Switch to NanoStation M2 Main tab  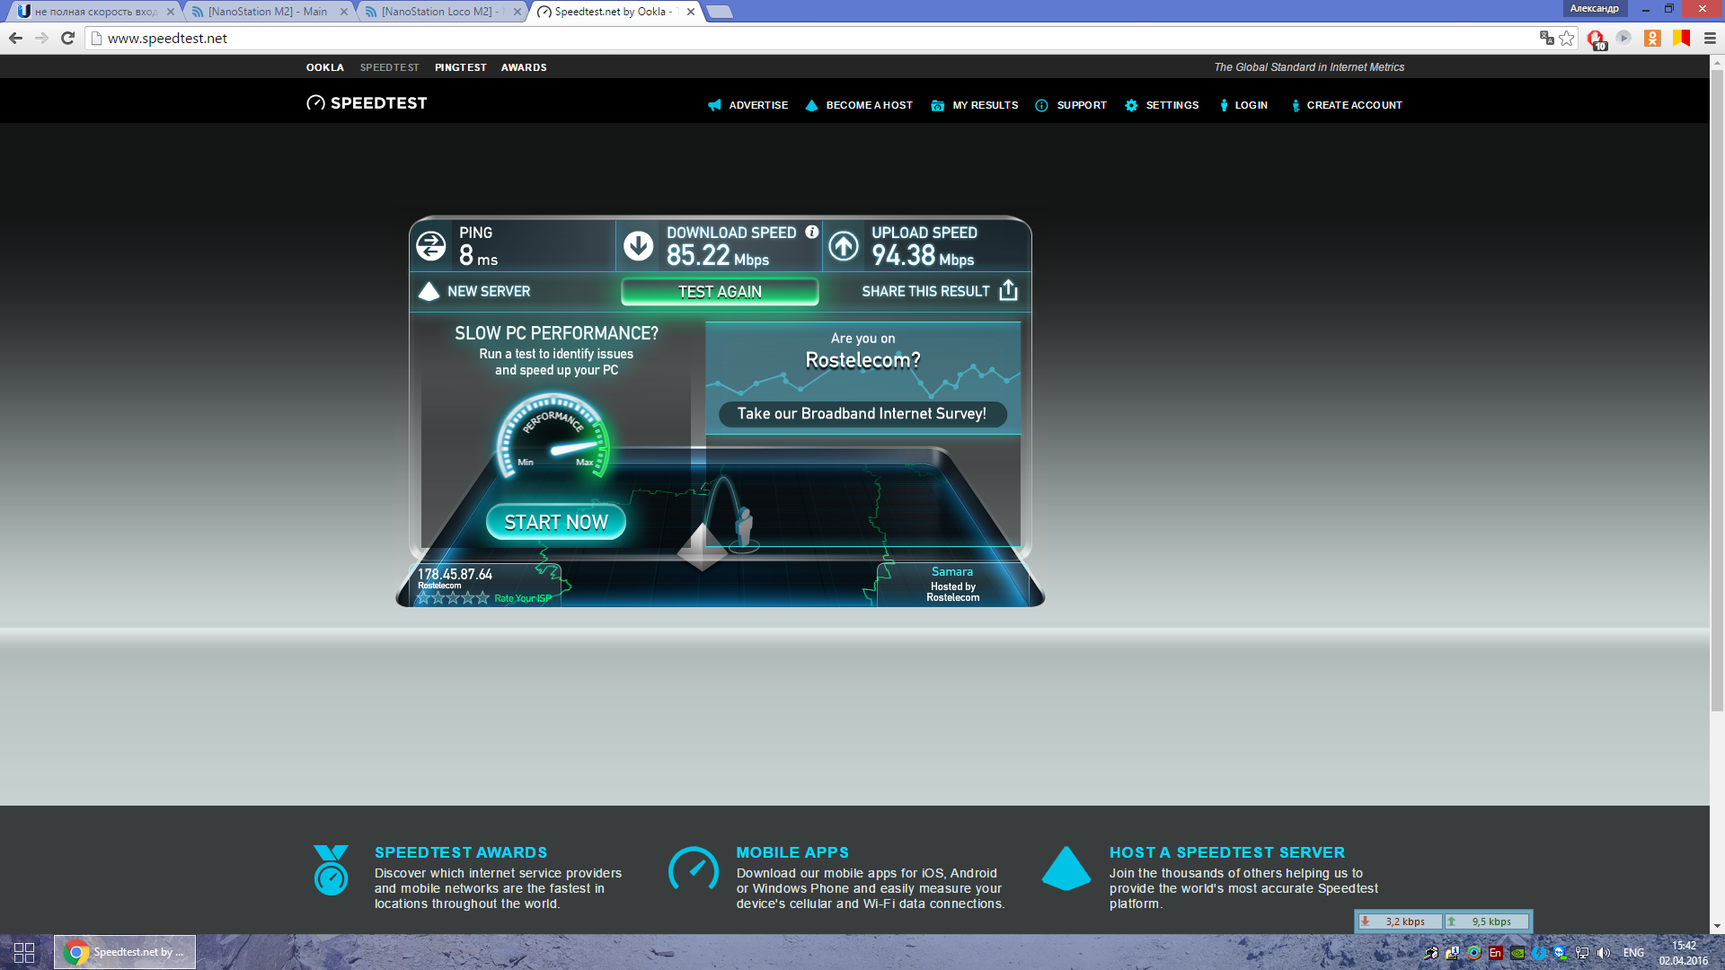point(268,12)
